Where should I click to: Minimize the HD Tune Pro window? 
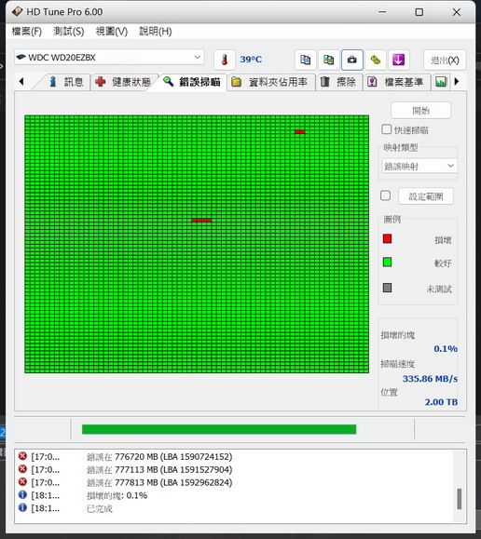coord(382,12)
